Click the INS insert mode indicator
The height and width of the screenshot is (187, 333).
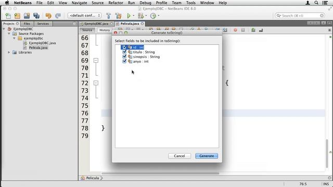pos(326,184)
